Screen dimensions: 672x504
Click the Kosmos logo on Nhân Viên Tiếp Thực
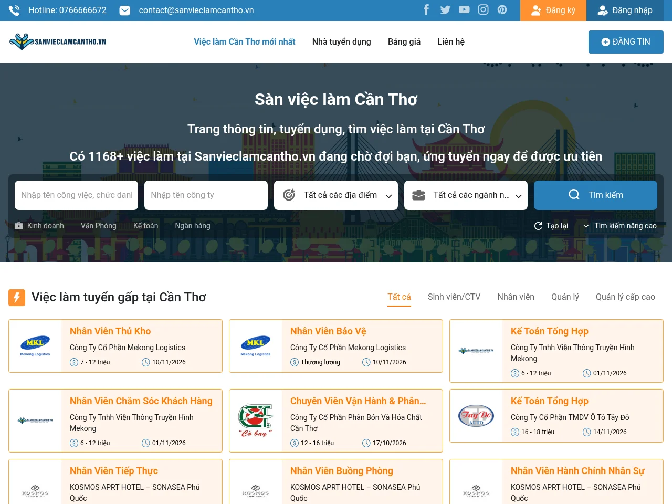pyautogui.click(x=35, y=491)
